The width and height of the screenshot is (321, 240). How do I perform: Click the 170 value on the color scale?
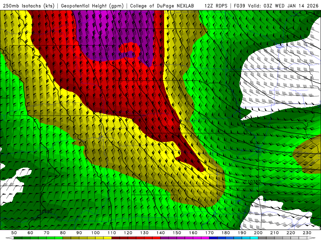coord(209,233)
